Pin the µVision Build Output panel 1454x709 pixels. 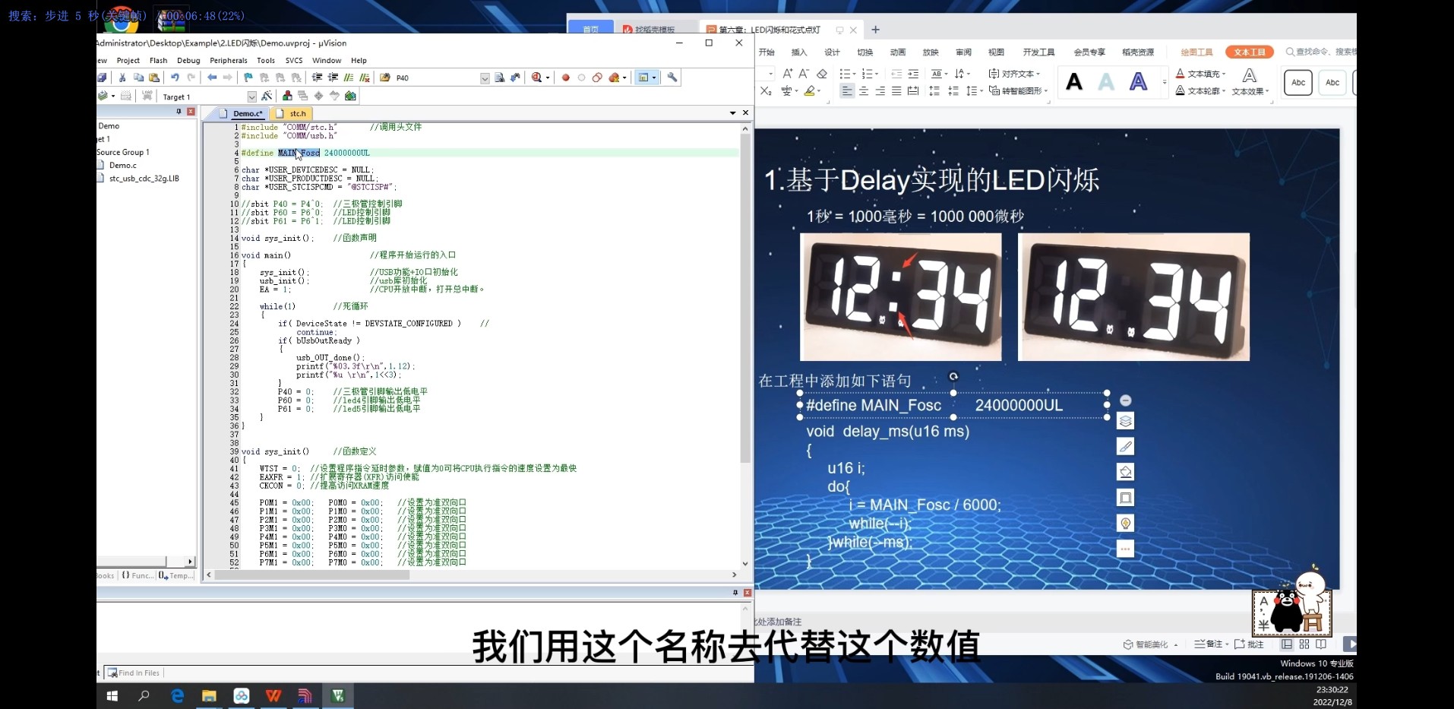[735, 593]
